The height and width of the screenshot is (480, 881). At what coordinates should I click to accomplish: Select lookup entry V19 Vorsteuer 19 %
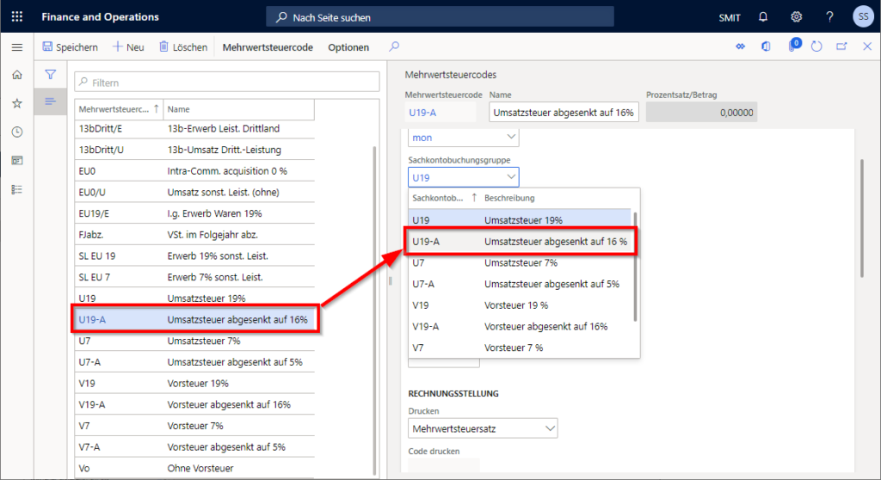pyautogui.click(x=521, y=305)
